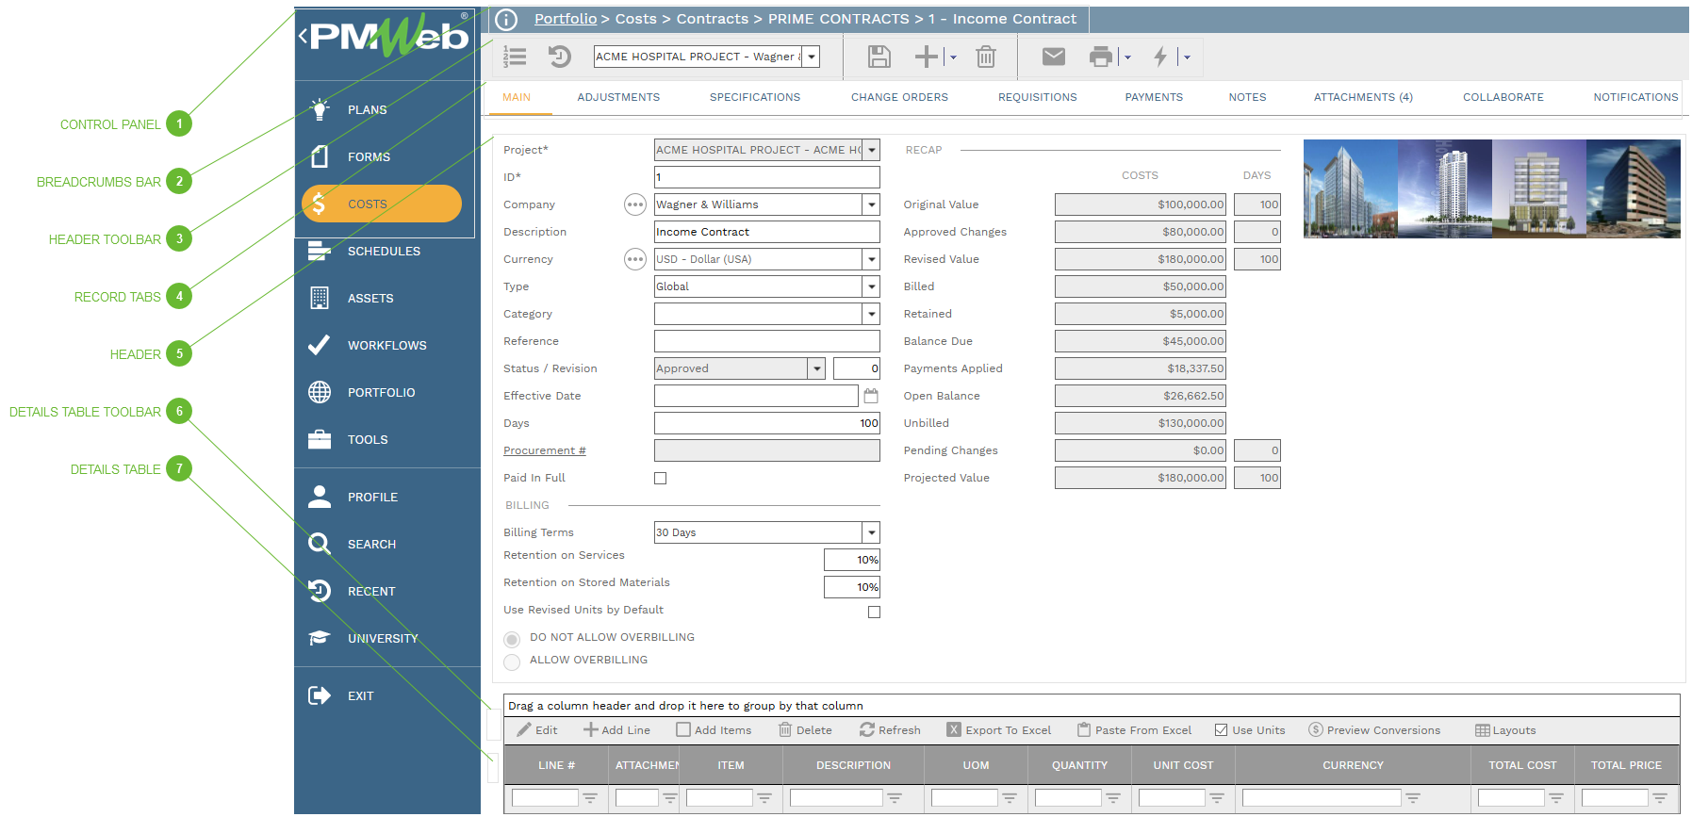The height and width of the screenshot is (817, 1692).
Task: Click the printer icon in toolbar
Action: [1100, 57]
